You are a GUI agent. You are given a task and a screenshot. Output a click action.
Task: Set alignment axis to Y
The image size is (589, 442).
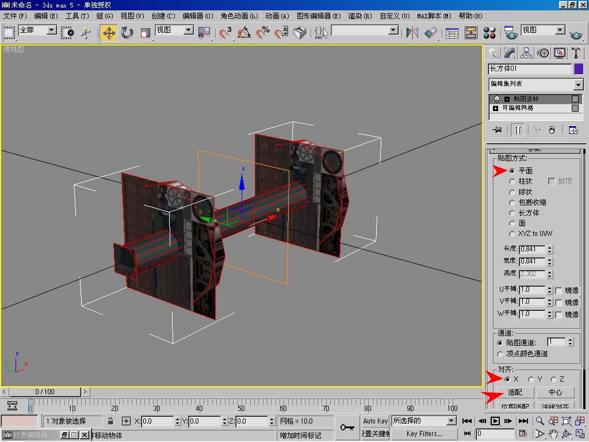(x=530, y=379)
